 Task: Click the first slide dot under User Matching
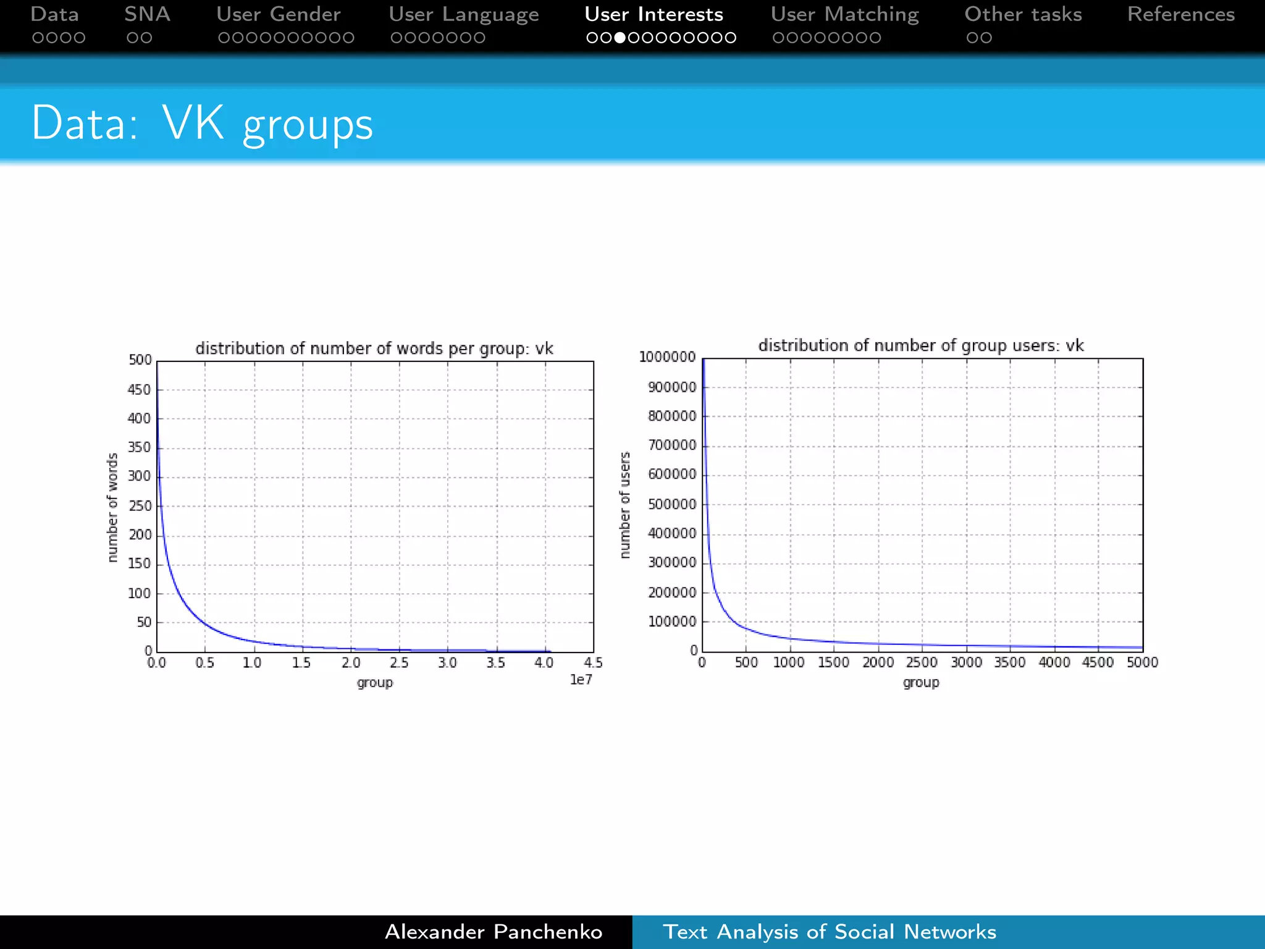tap(779, 38)
